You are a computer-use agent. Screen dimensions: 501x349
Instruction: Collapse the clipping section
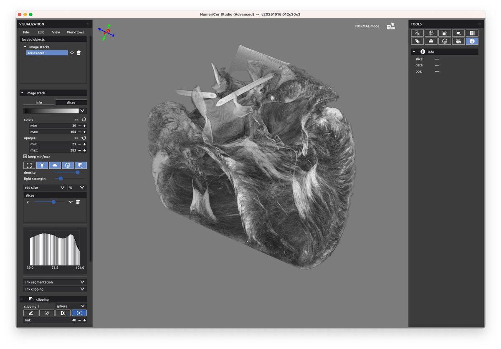point(22,299)
